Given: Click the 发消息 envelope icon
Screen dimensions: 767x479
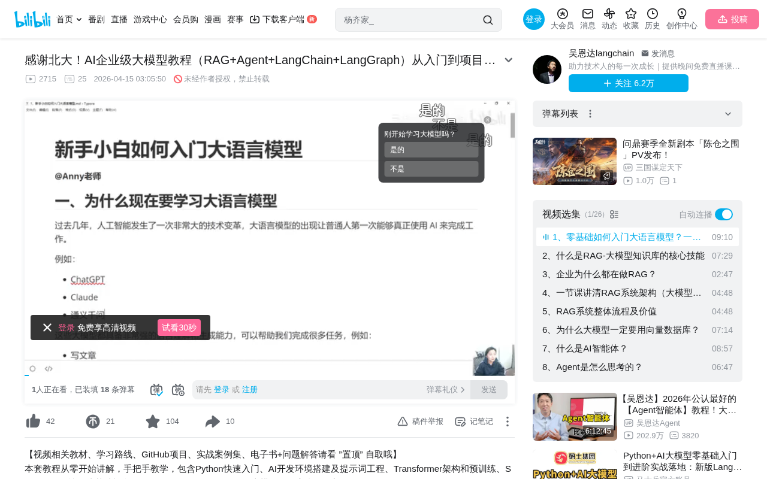Looking at the screenshot, I should tap(645, 53).
